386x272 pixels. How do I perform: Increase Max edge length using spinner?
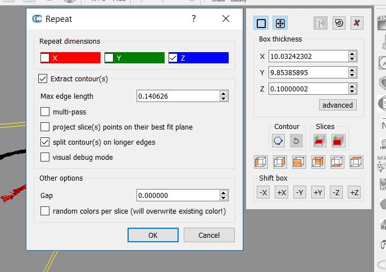coord(224,94)
